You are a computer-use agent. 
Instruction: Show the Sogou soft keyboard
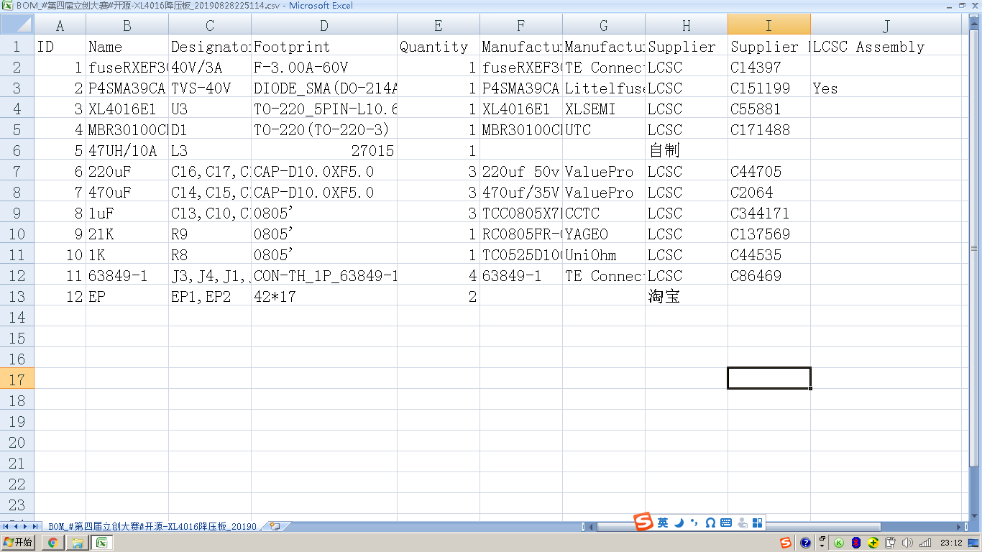click(725, 523)
